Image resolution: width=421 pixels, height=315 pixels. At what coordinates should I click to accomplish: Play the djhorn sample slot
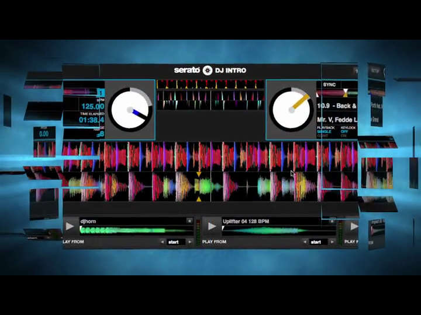tap(70, 226)
